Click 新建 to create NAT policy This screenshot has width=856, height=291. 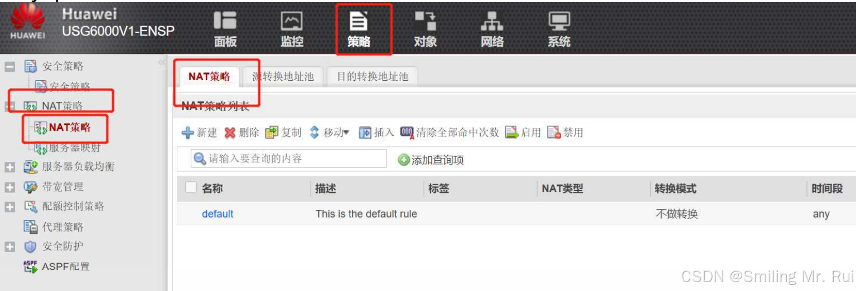pos(200,132)
